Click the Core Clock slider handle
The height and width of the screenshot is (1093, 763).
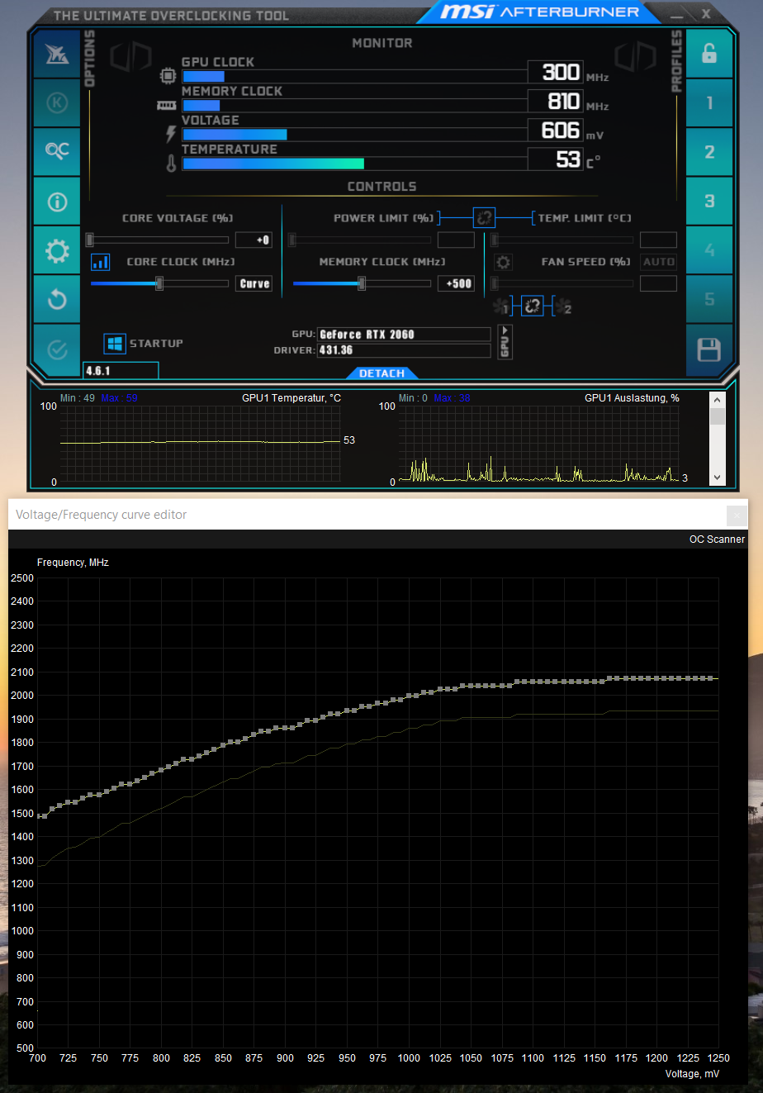point(159,284)
